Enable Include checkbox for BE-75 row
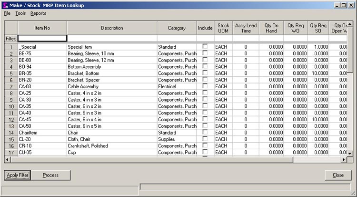Viewport: 357px width, 197px height. click(205, 53)
